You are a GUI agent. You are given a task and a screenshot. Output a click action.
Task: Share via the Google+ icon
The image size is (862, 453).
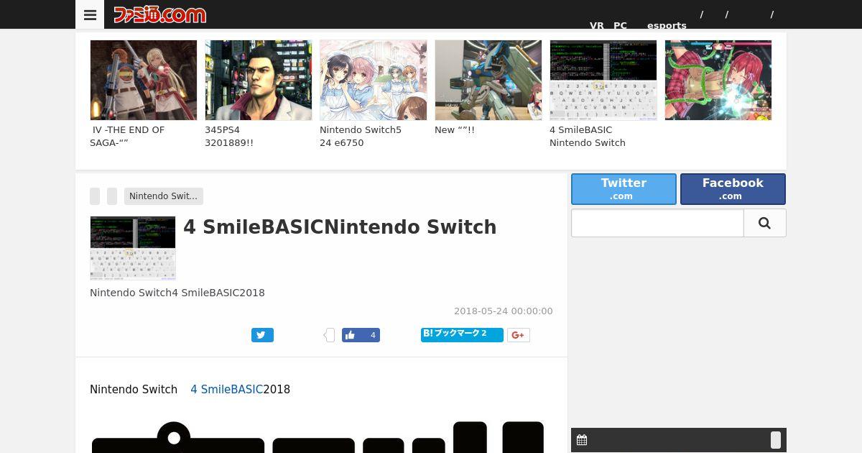pyautogui.click(x=519, y=335)
